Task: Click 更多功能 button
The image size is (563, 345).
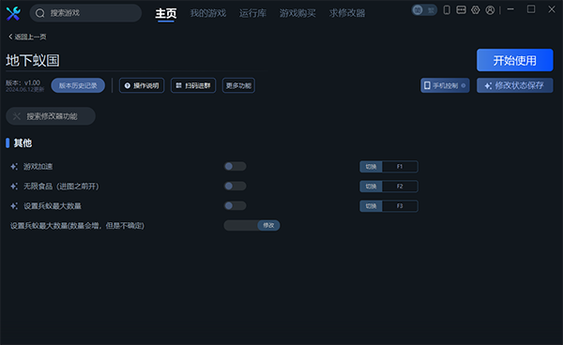Action: (x=238, y=85)
